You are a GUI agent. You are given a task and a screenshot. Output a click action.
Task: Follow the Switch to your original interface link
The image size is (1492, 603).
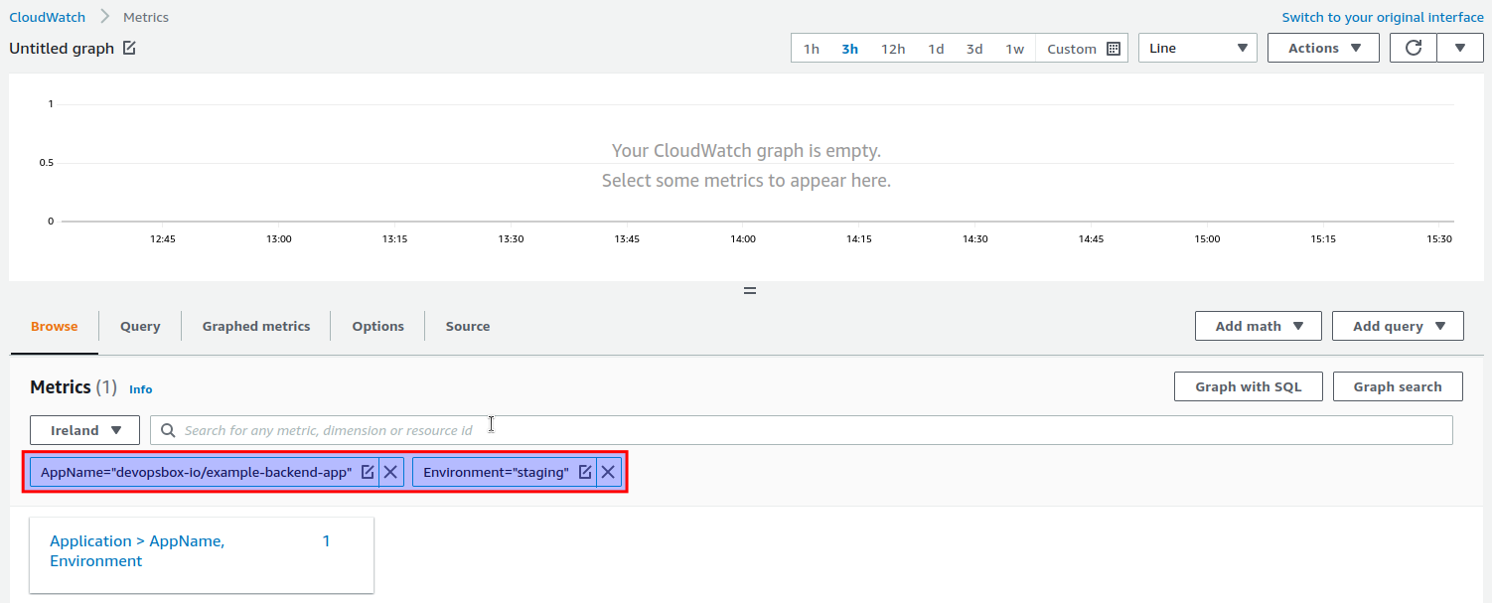tap(1382, 16)
